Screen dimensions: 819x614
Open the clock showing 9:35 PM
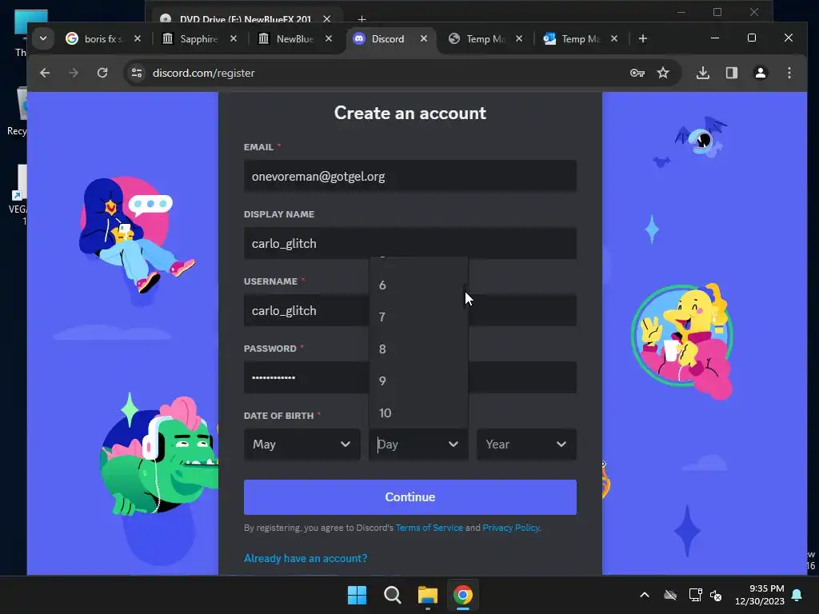pos(760,595)
